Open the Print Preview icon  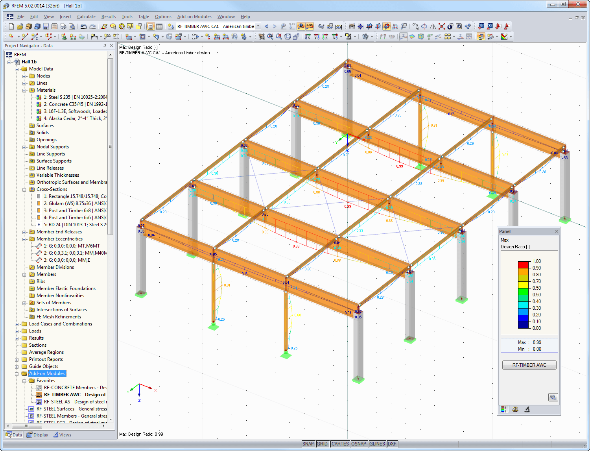(x=72, y=26)
